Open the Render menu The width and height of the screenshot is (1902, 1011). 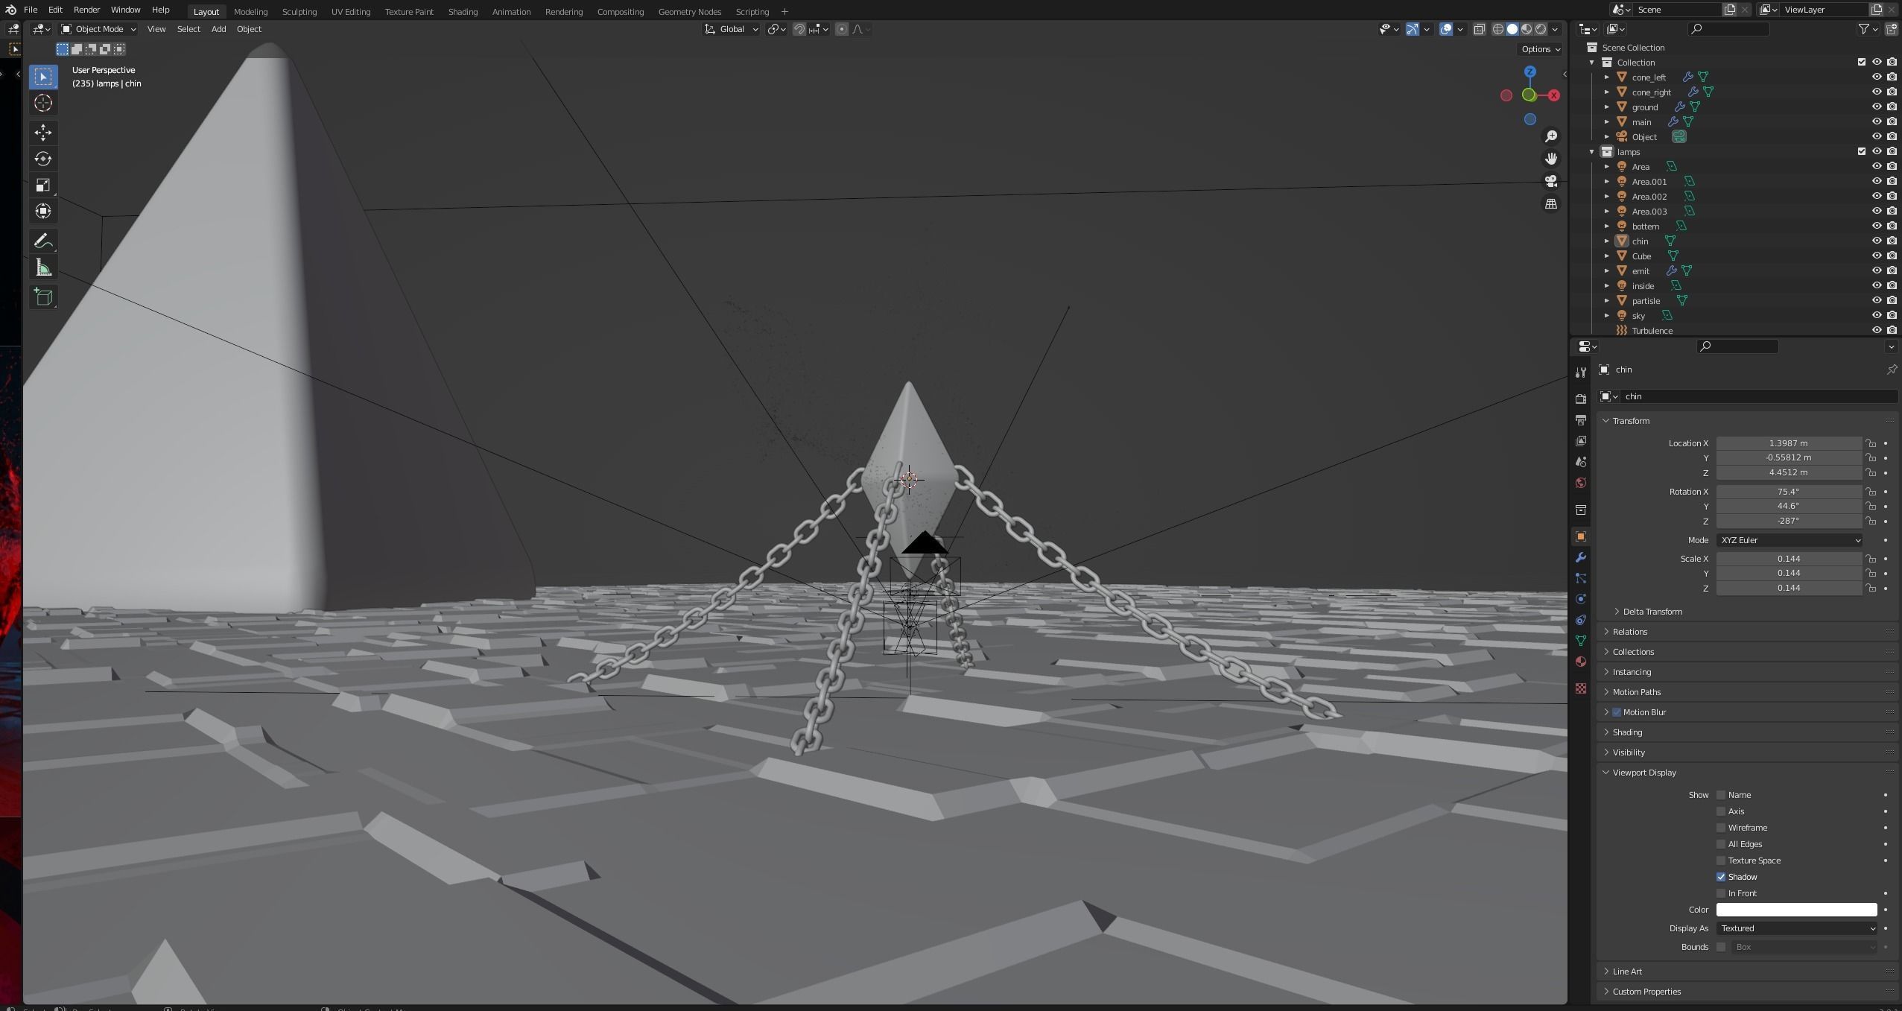[86, 10]
